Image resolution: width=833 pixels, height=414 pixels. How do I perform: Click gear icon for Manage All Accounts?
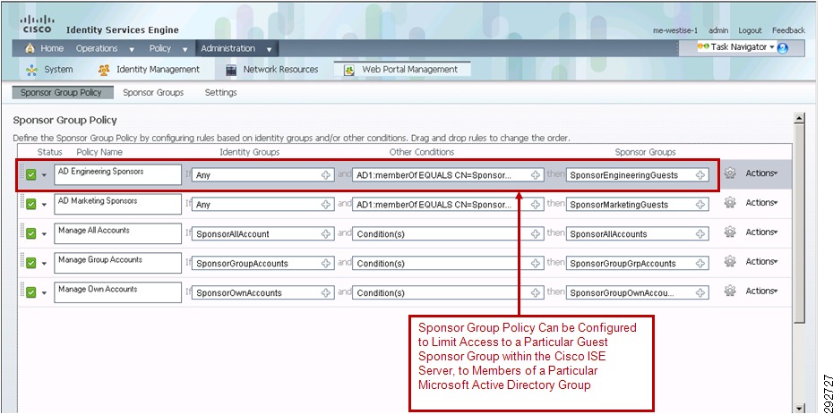point(730,232)
